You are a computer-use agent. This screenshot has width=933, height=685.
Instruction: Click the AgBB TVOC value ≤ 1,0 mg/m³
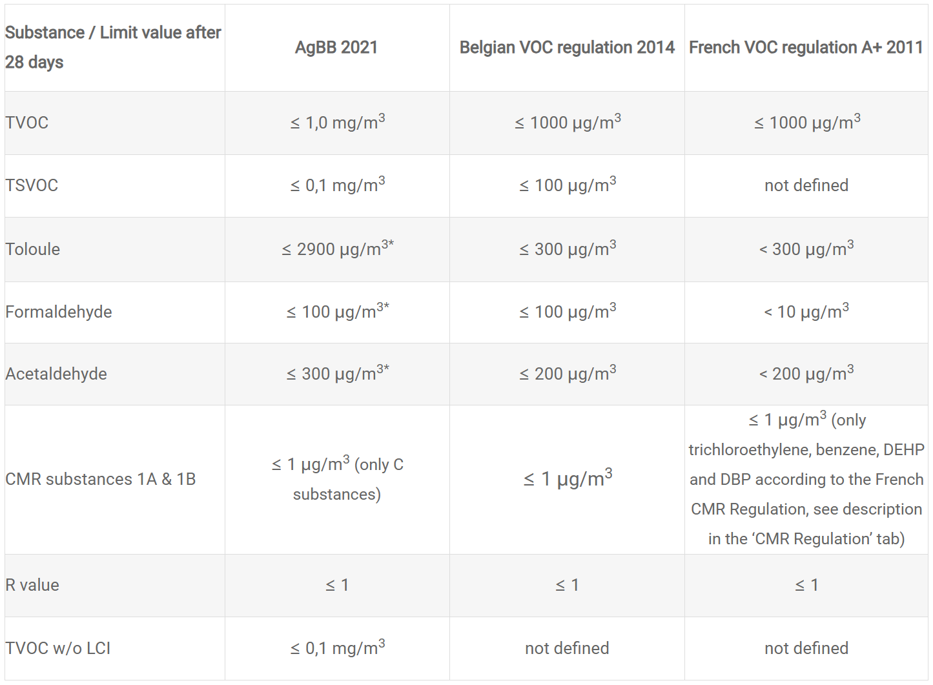click(337, 122)
